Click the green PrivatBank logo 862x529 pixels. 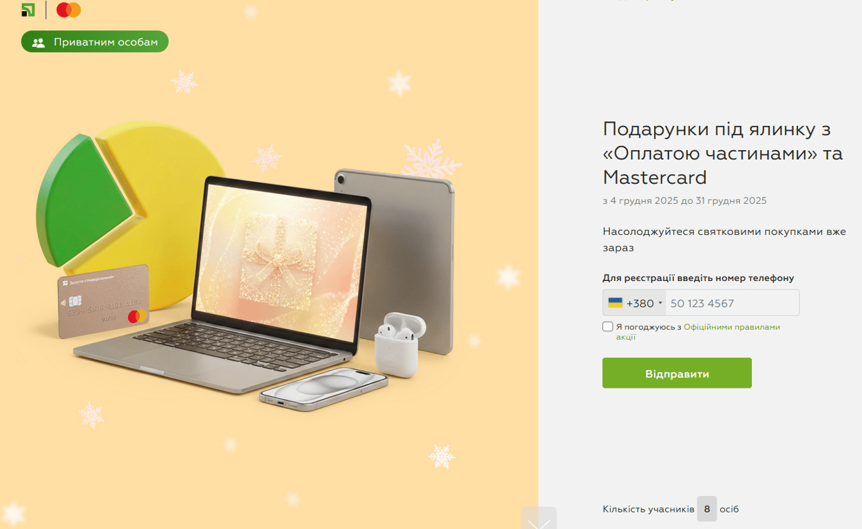28,10
